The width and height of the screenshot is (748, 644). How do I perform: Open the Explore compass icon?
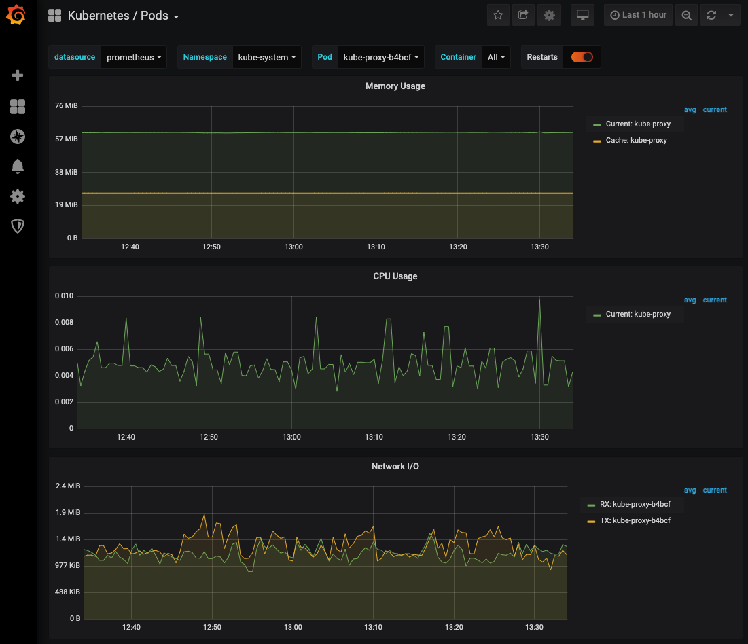(18, 137)
